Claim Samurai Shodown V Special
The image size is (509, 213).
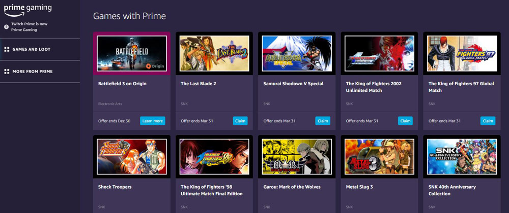tap(322, 121)
